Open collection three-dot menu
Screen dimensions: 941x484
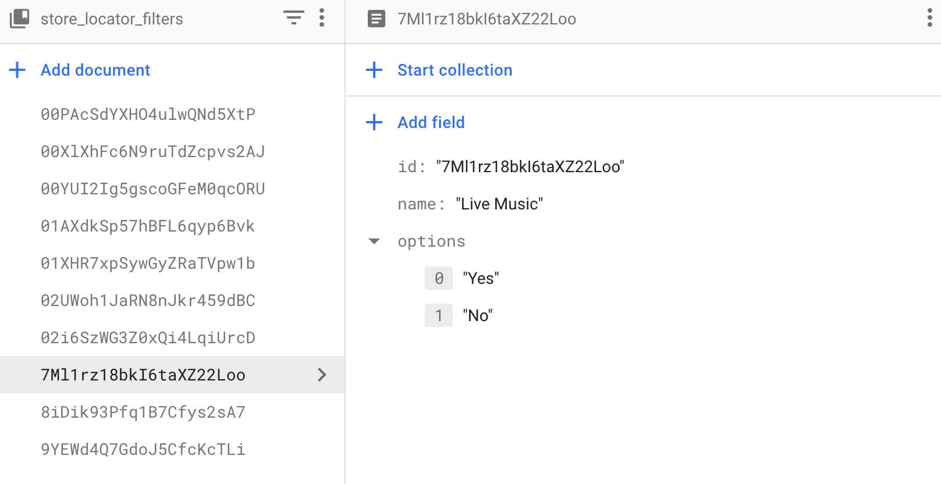point(322,18)
